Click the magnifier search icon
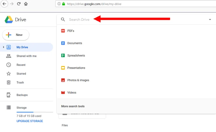216x132 pixels. click(x=63, y=20)
